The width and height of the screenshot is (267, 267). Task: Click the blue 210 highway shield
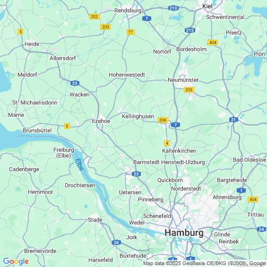(173, 8)
